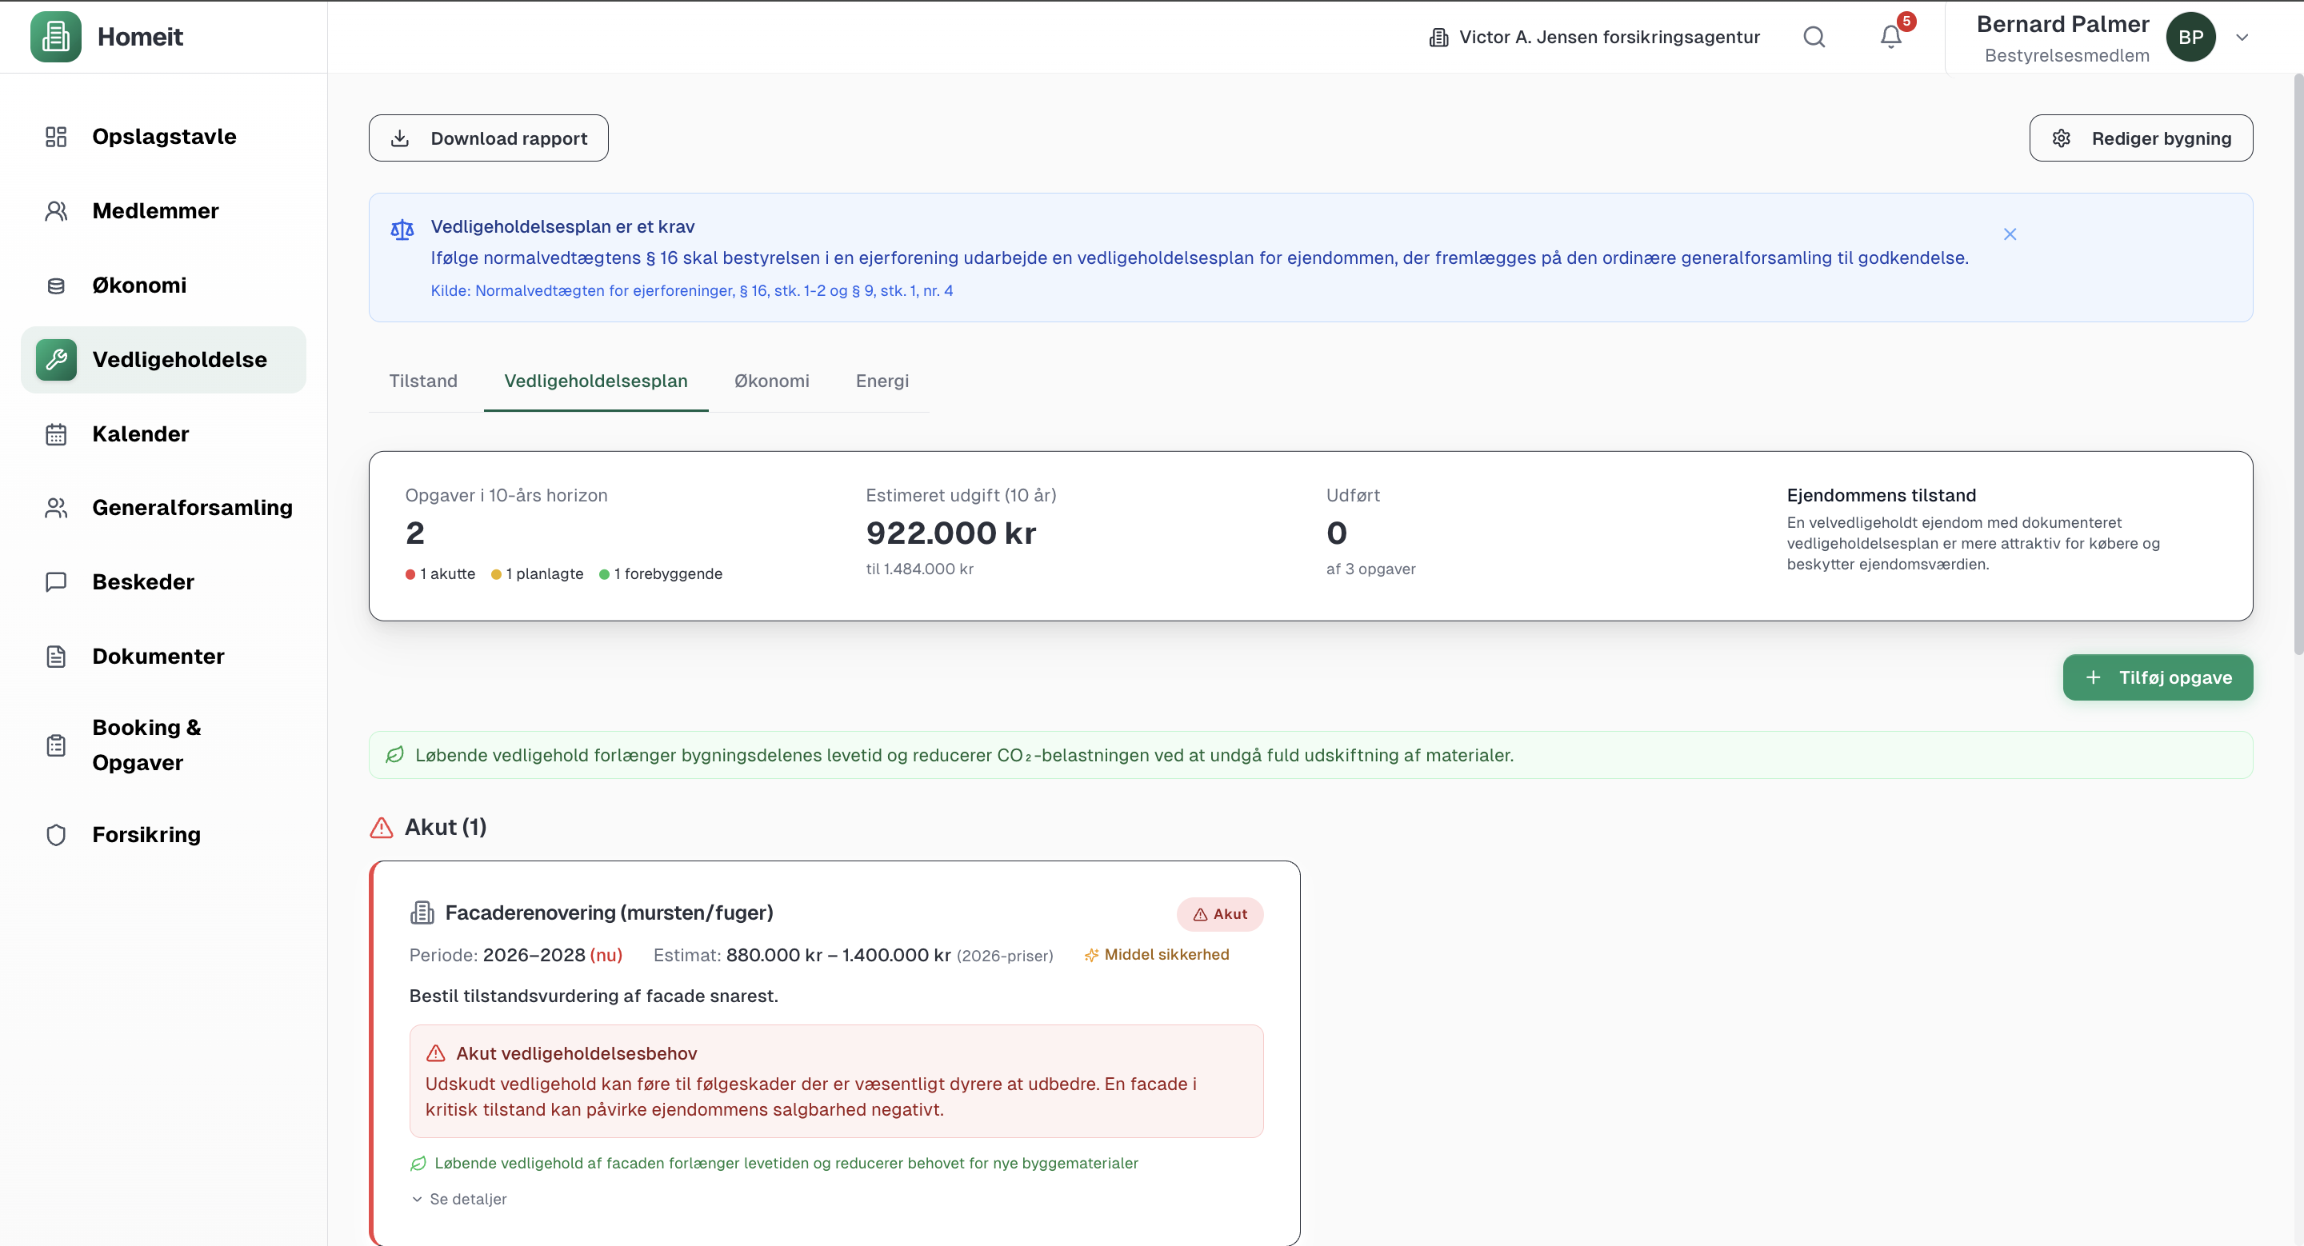Image resolution: width=2304 pixels, height=1246 pixels.
Task: Switch to the Energi tab
Action: point(882,381)
